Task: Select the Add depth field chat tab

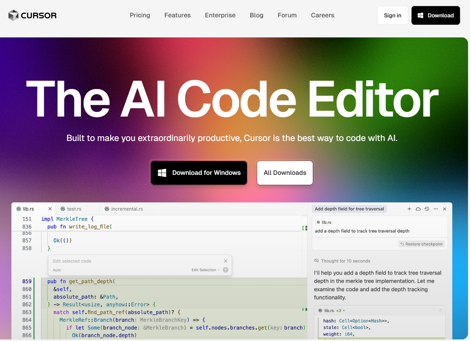Action: pyautogui.click(x=349, y=209)
